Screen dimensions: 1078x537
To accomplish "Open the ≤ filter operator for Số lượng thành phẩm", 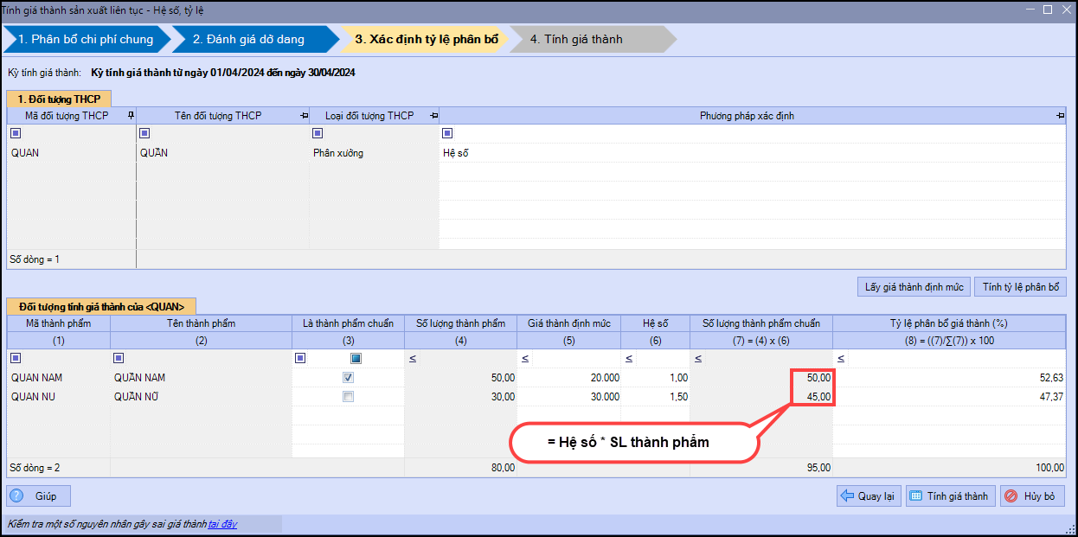I will coord(413,358).
